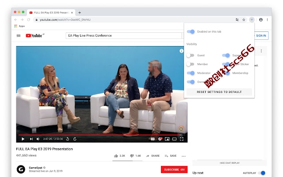The height and width of the screenshot is (177, 283).
Task: Turn on Member visibility
Action: pos(190,64)
